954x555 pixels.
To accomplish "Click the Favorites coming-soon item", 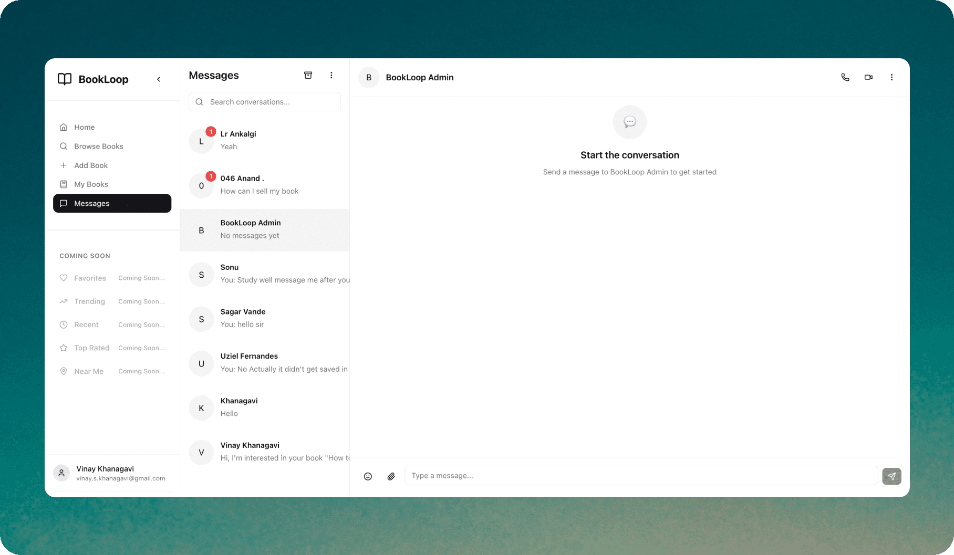I will (90, 278).
